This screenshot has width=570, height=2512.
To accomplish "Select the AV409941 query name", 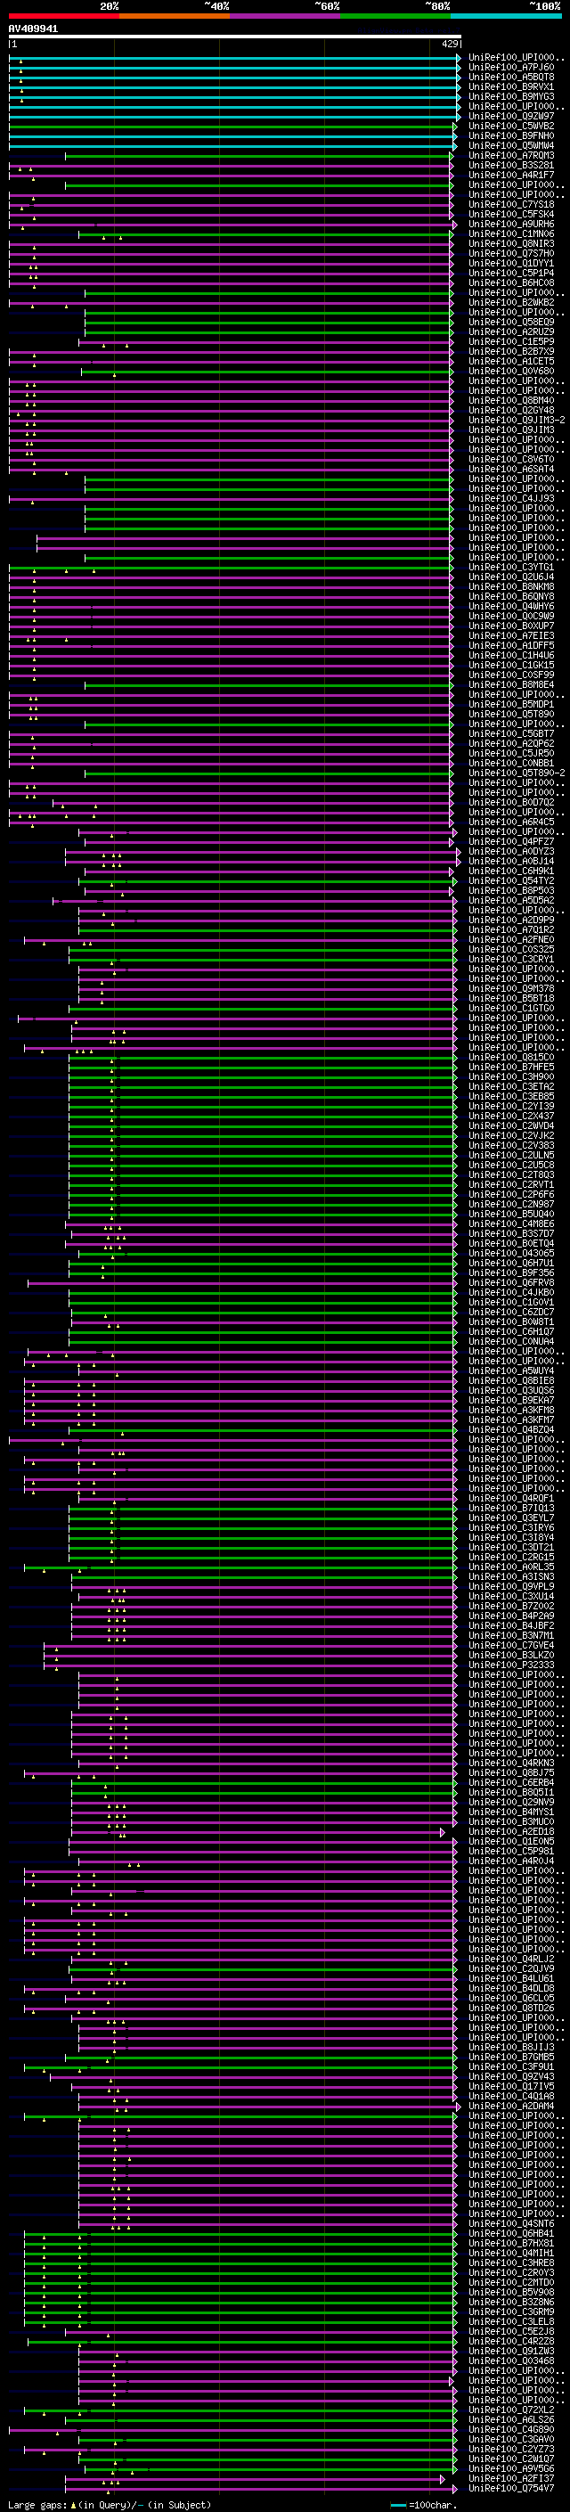I will pos(33,29).
